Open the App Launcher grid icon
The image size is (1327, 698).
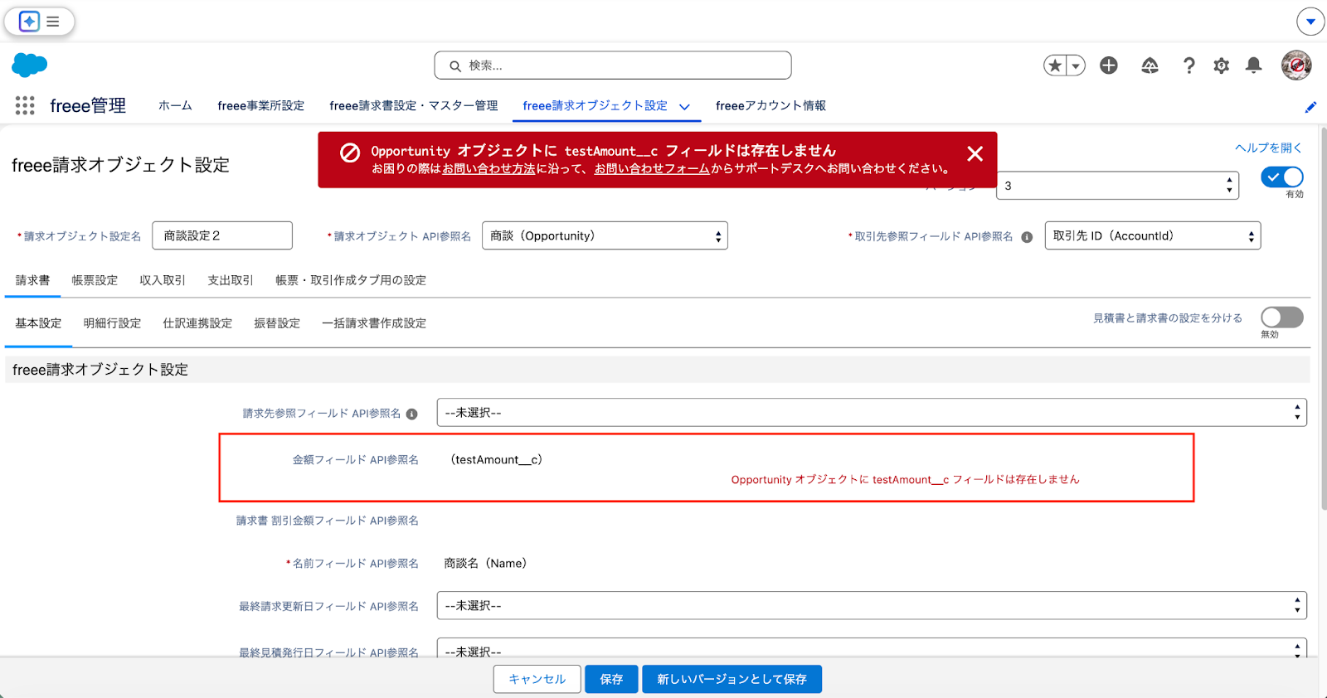pyautogui.click(x=25, y=105)
